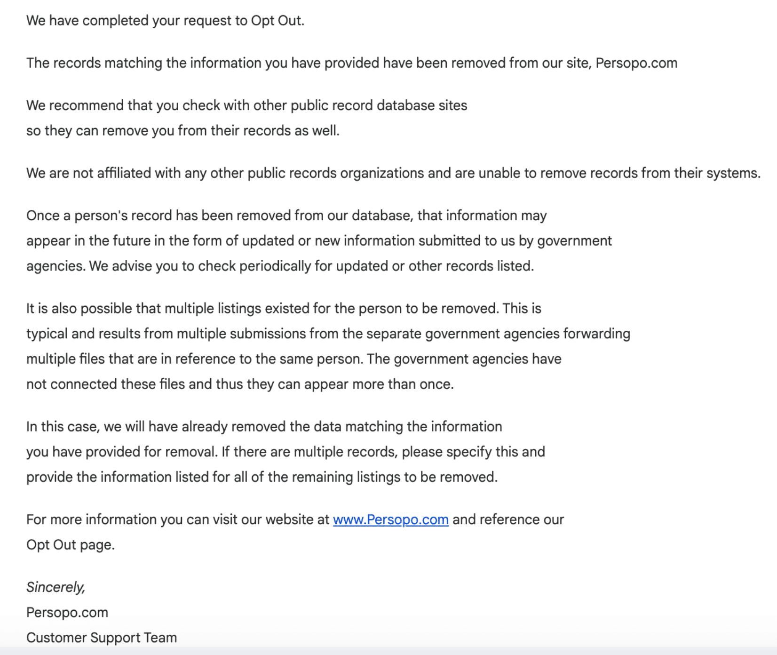Open the www.Persopo.com hyperlink

point(390,519)
